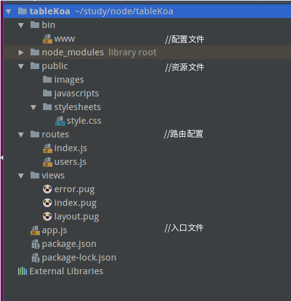The height and width of the screenshot is (301, 291).
Task: Click the app.js JS file icon
Action: click(x=35, y=230)
